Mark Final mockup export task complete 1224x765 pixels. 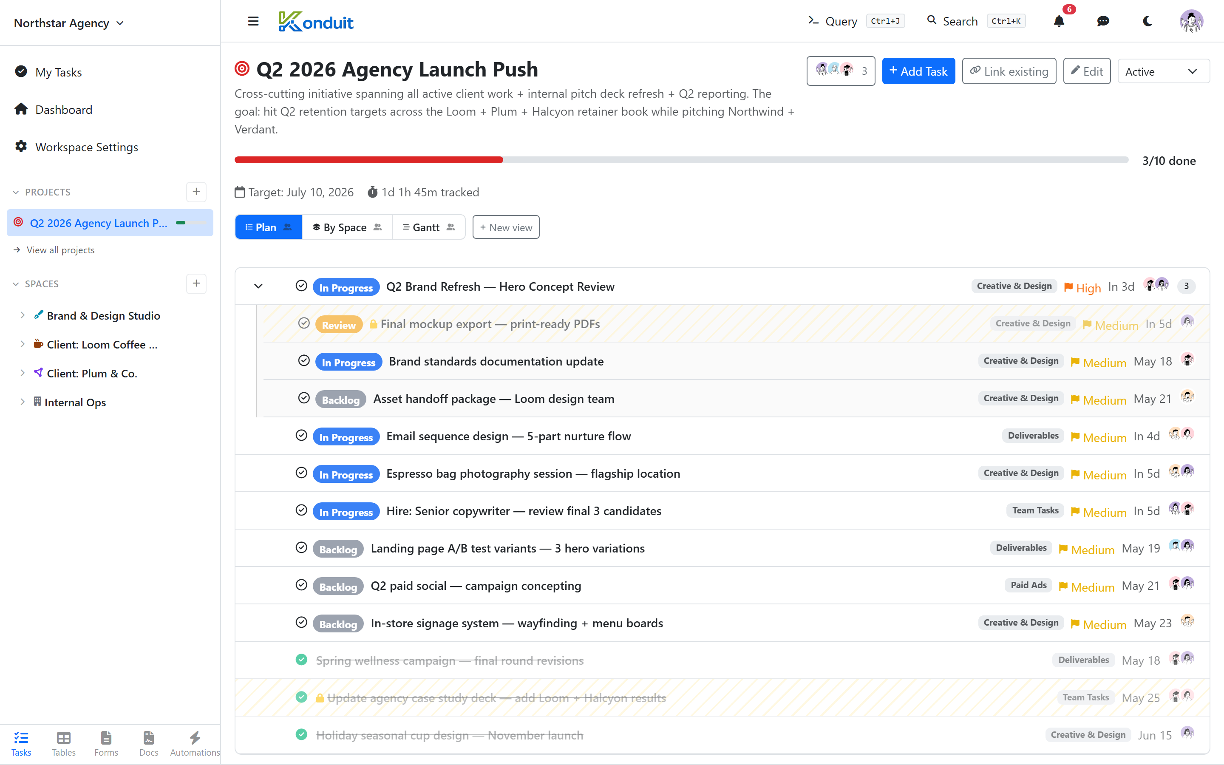click(304, 323)
